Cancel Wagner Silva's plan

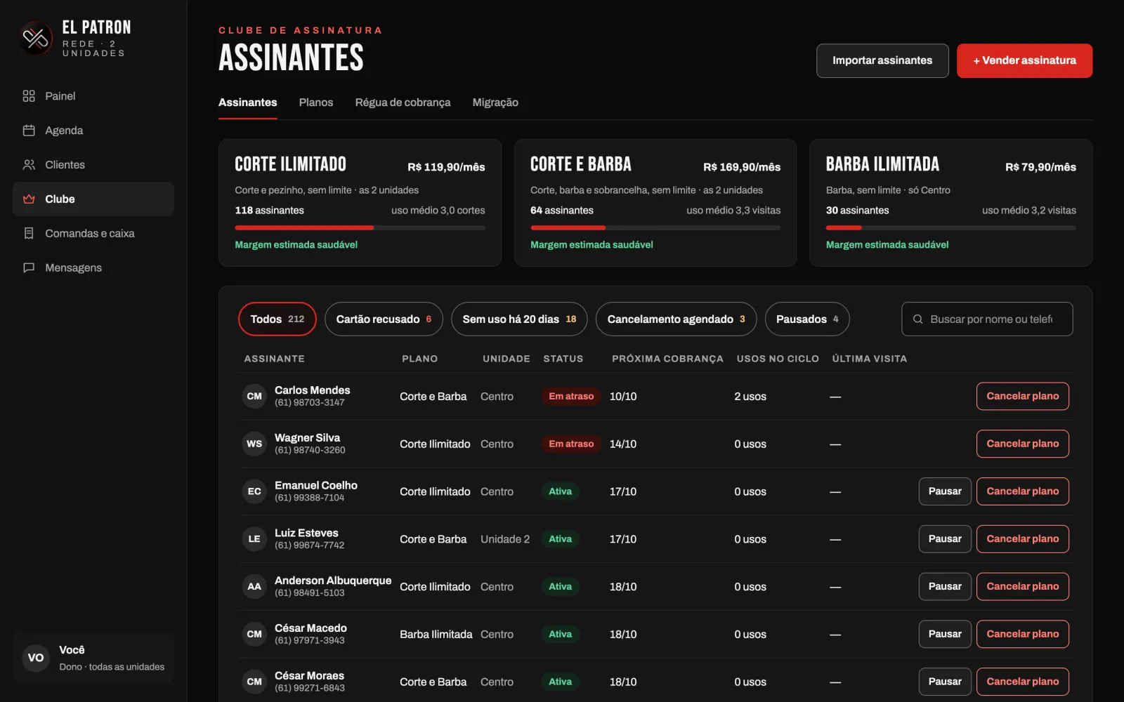coord(1023,444)
